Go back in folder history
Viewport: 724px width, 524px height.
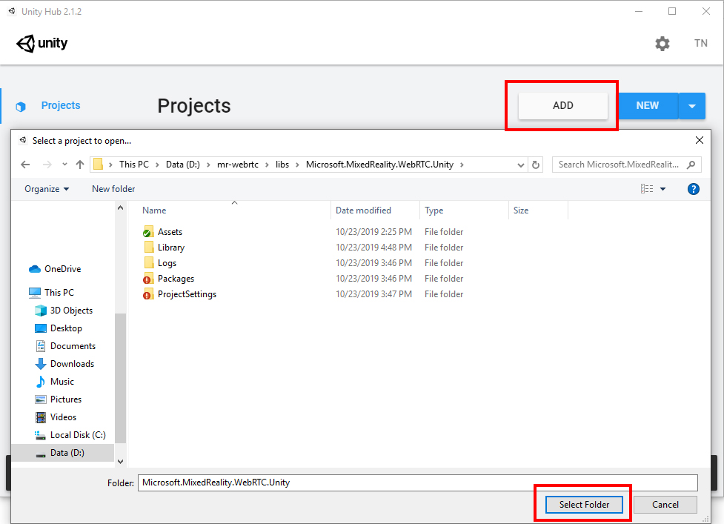tap(25, 165)
